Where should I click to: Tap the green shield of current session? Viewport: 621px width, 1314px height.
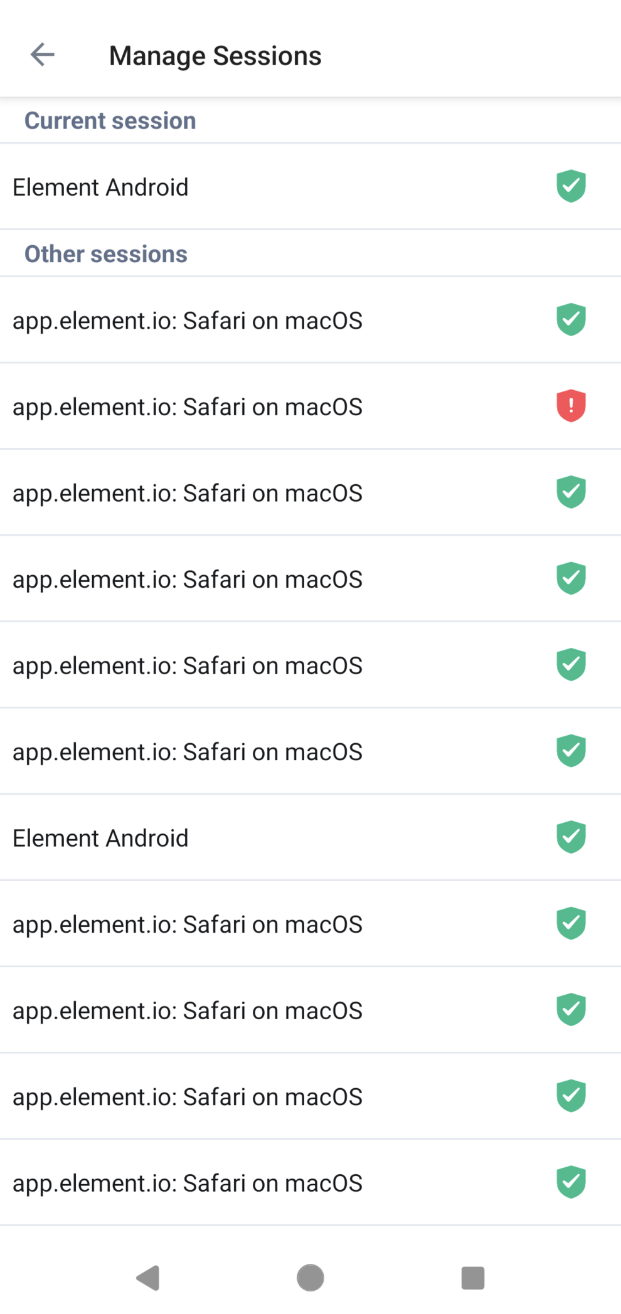coord(571,186)
